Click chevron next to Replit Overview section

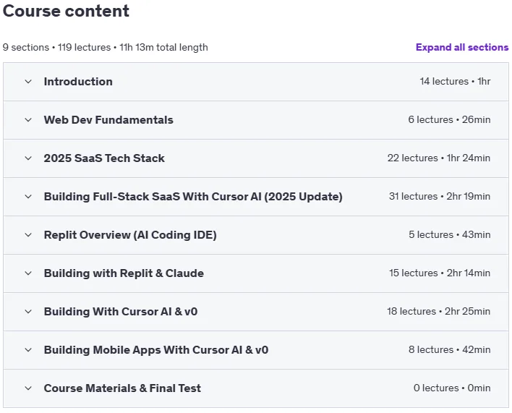pyautogui.click(x=28, y=235)
